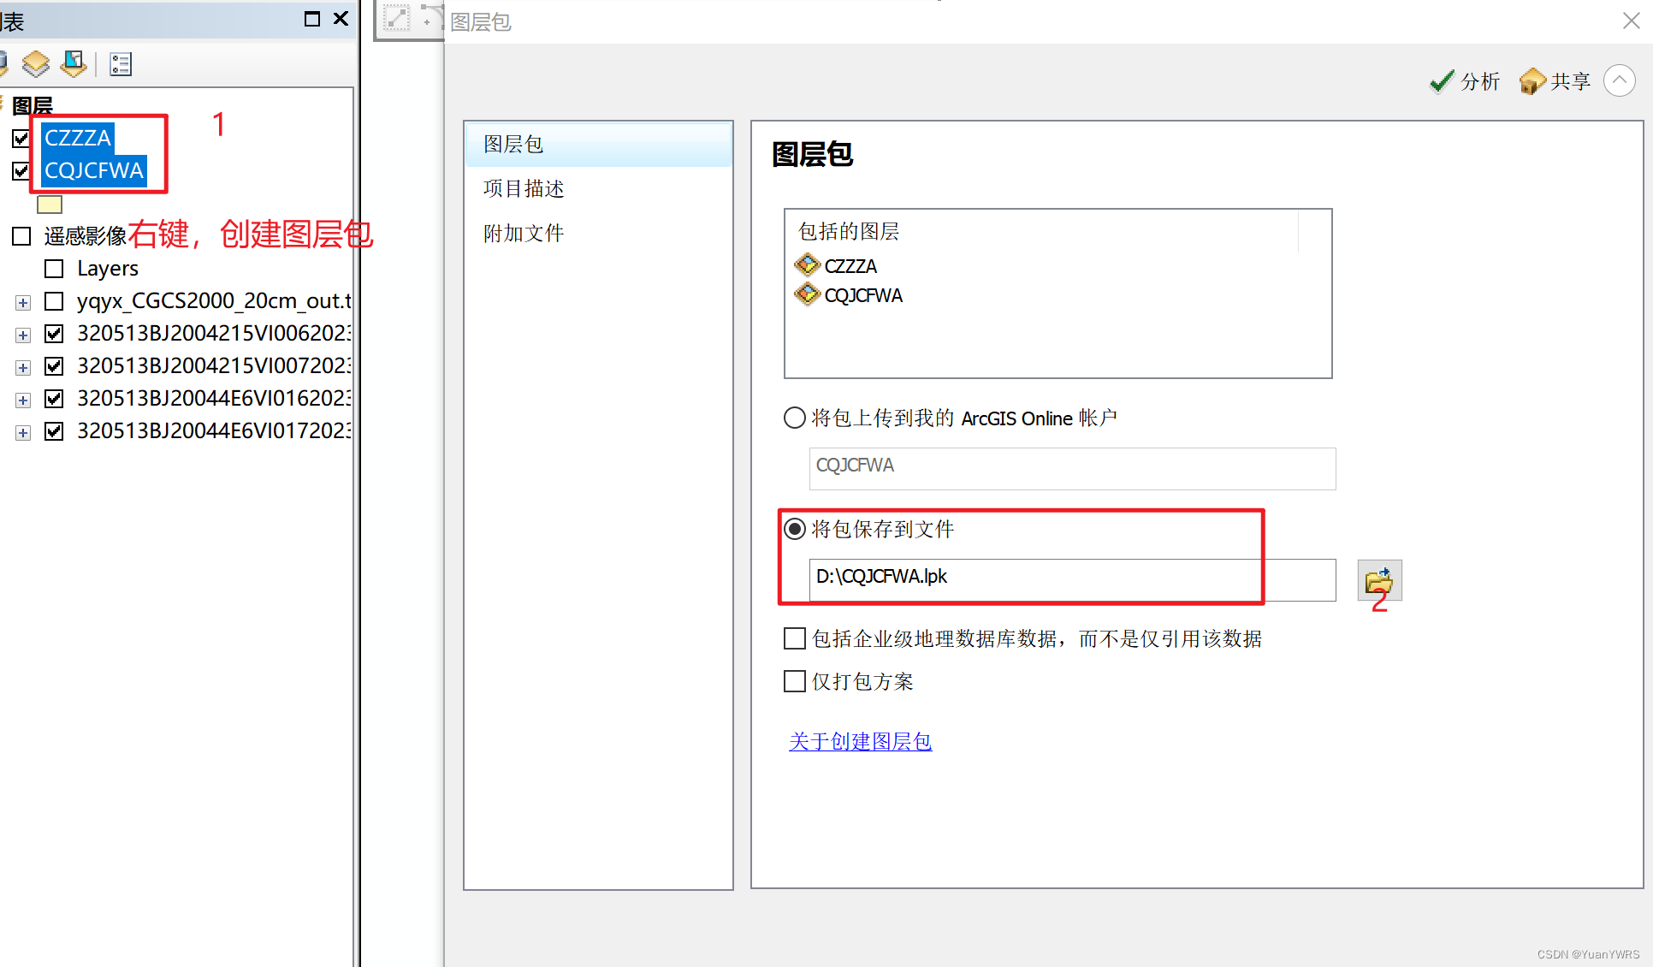The height and width of the screenshot is (967, 1653).
Task: Click the pale yellow CQJCFWA symbol swatch
Action: click(x=50, y=205)
